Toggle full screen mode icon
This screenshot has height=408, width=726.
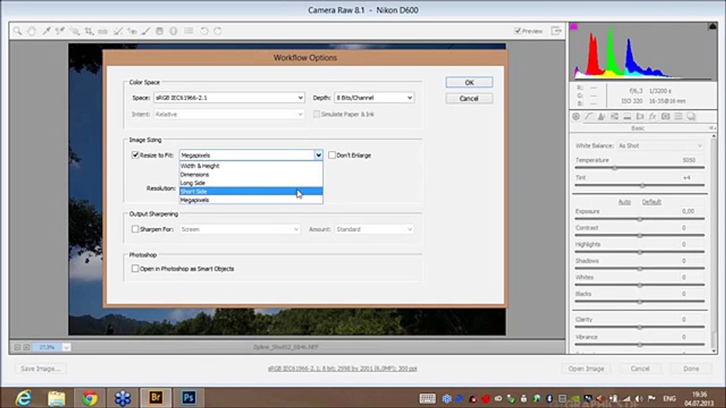point(557,31)
